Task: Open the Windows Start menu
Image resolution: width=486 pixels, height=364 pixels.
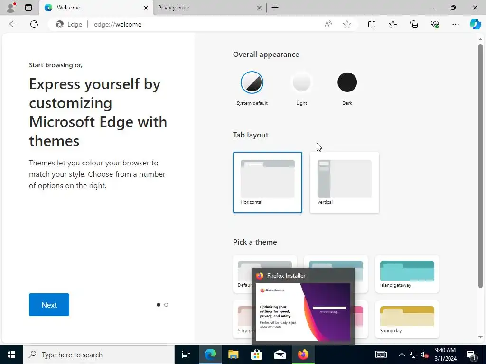Action: pos(11,355)
